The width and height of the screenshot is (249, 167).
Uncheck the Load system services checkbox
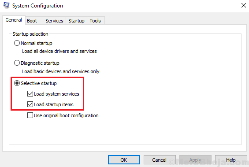30,94
